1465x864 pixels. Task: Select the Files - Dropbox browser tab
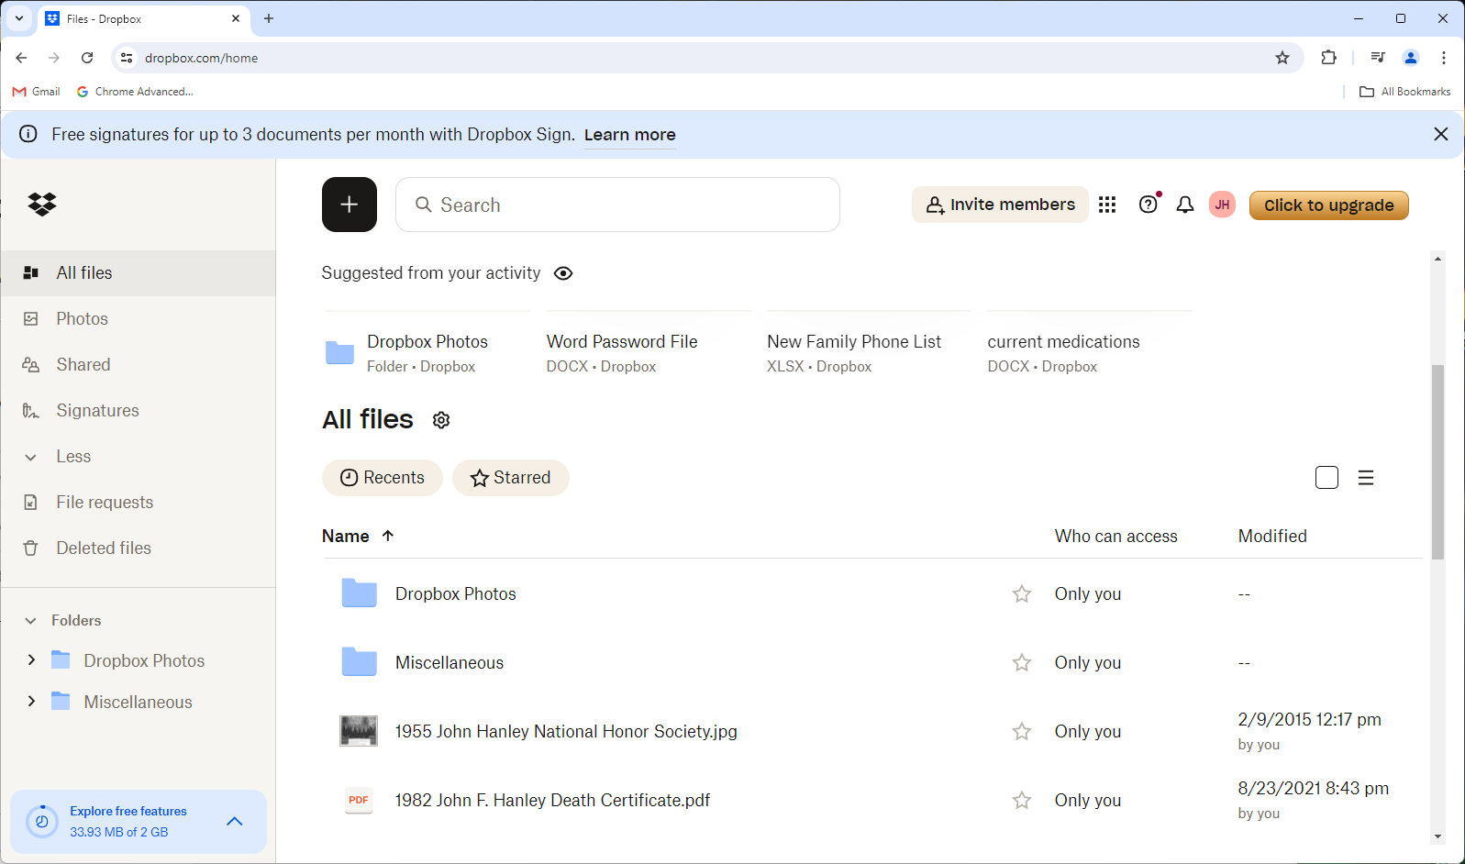pos(143,19)
